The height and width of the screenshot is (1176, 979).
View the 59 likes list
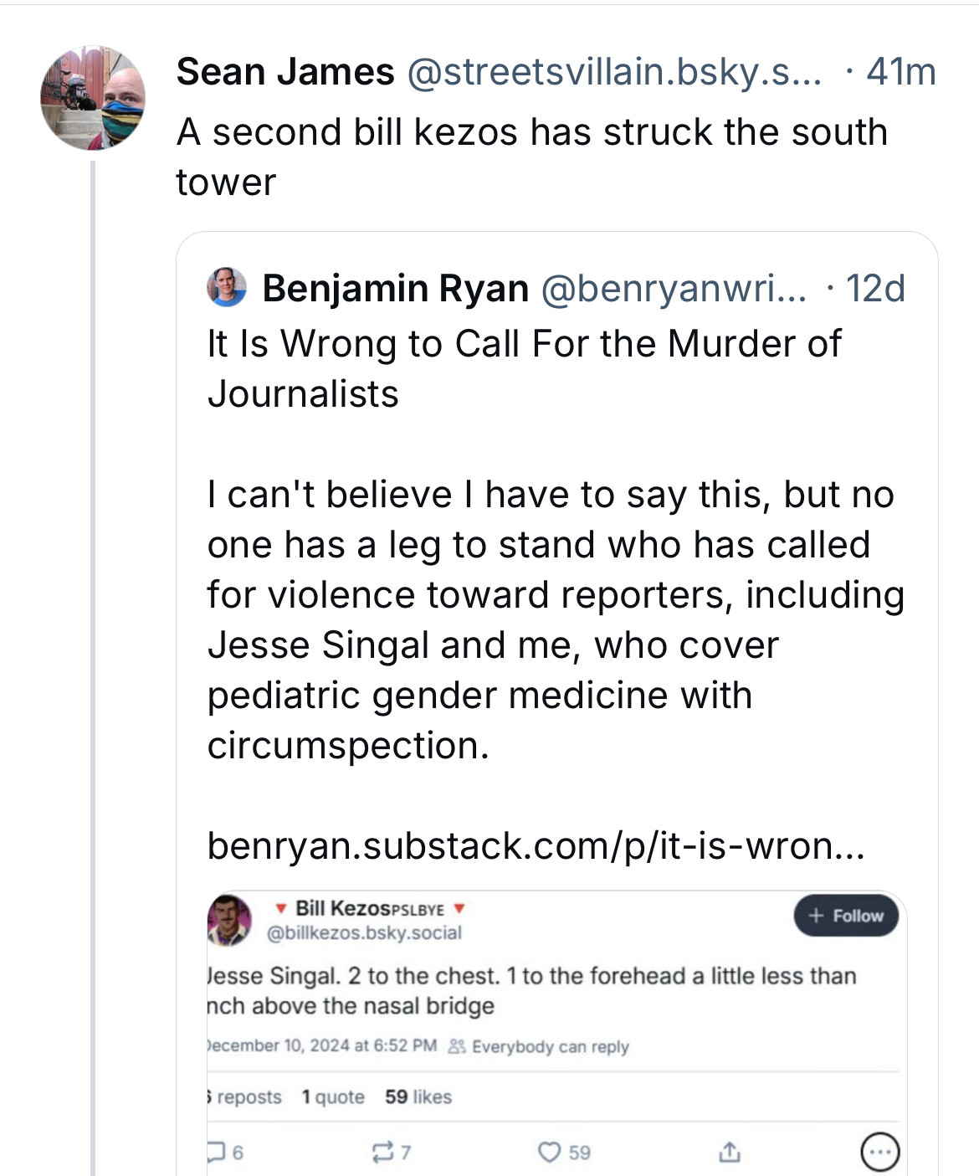click(x=418, y=1096)
